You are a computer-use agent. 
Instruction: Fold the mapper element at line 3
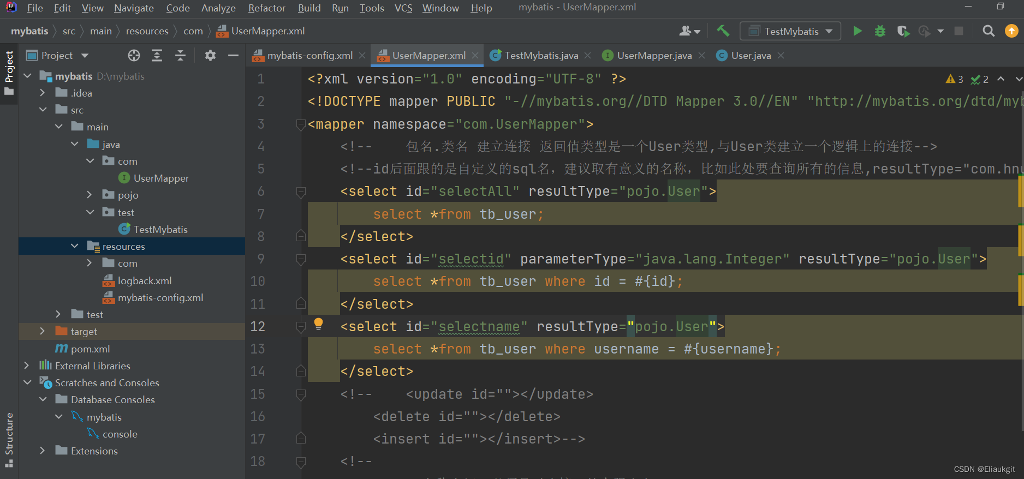(x=300, y=124)
